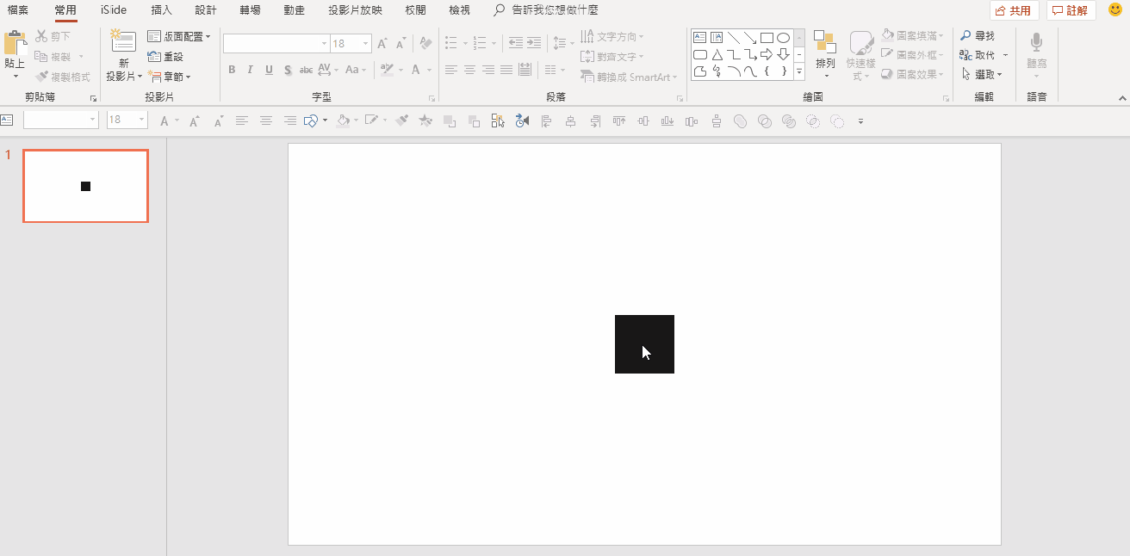Screen dimensions: 1130x556
Task: Click quick access merge shapes union icon
Action: click(740, 121)
